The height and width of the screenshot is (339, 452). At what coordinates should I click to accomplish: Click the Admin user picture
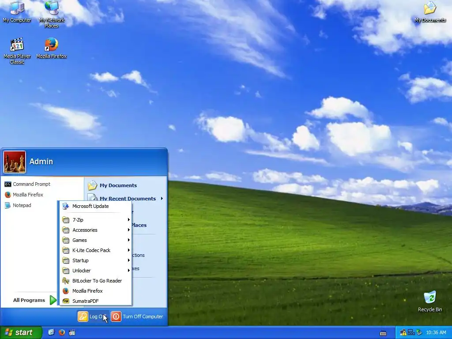coord(15,162)
